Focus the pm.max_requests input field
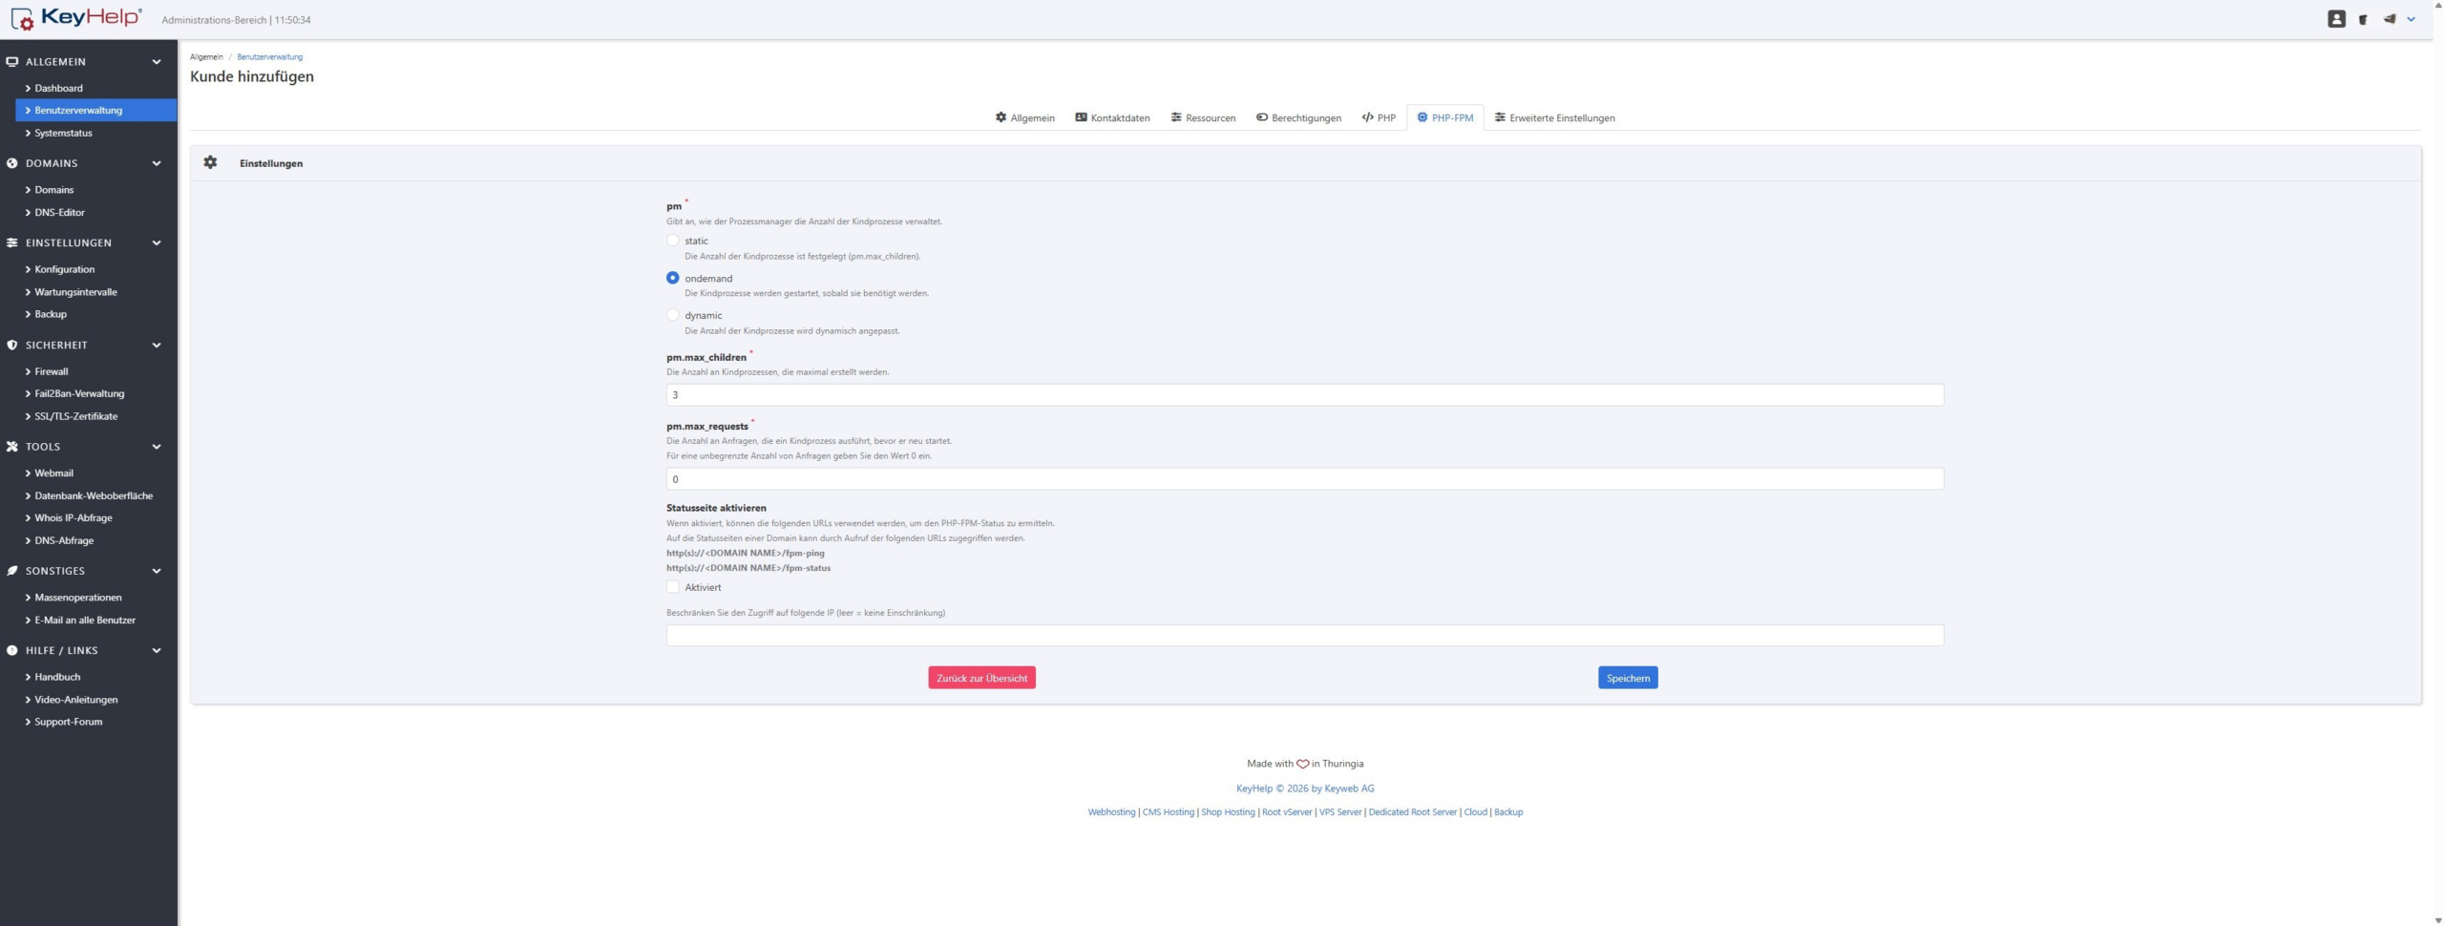2444x926 pixels. (1304, 479)
